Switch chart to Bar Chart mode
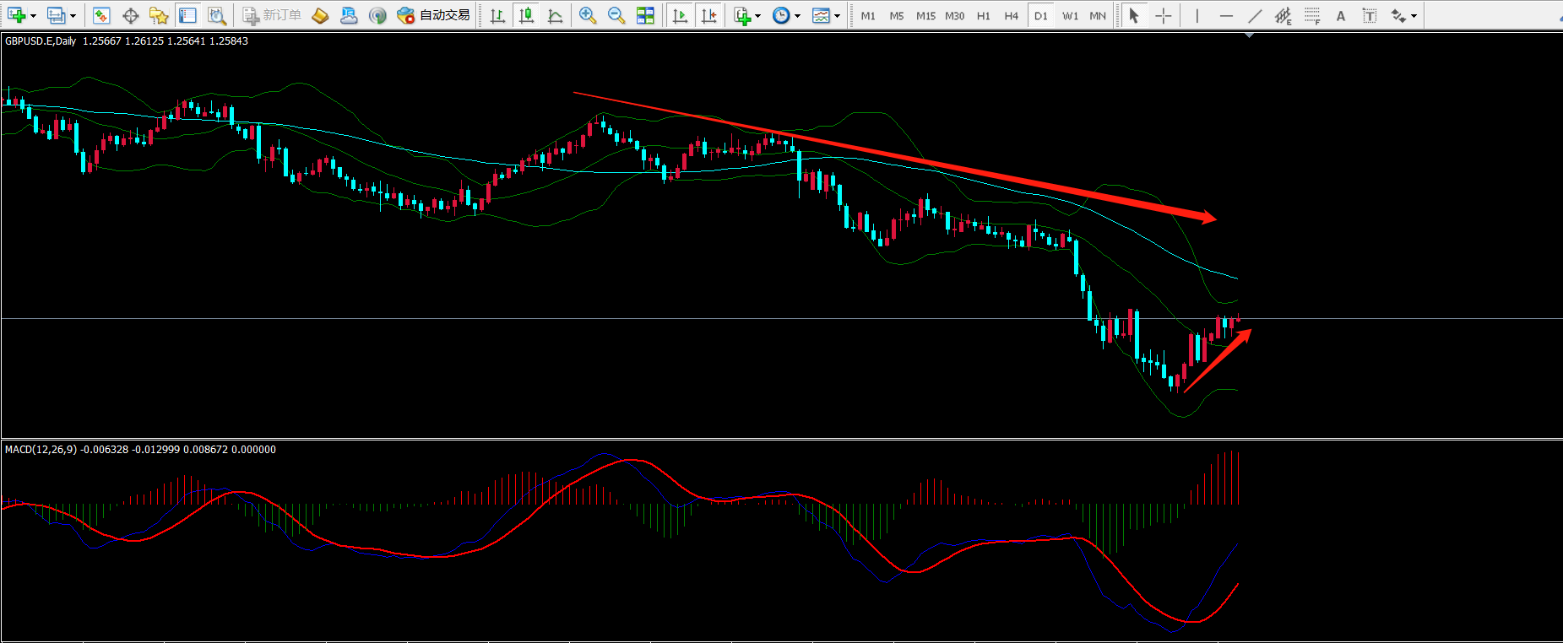 point(497,15)
